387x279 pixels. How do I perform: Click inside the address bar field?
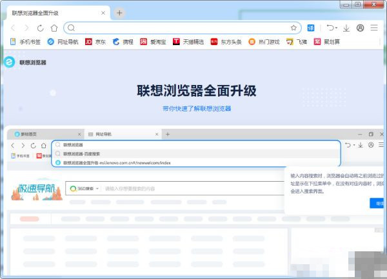[x=182, y=28]
